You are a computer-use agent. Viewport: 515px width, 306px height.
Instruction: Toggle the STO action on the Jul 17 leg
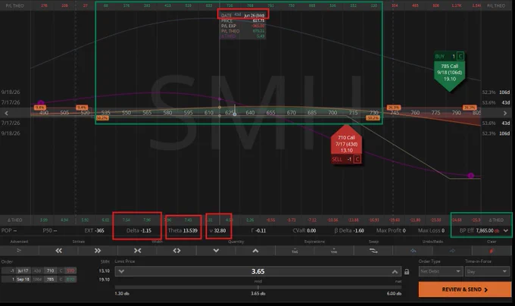pyautogui.click(x=70, y=271)
